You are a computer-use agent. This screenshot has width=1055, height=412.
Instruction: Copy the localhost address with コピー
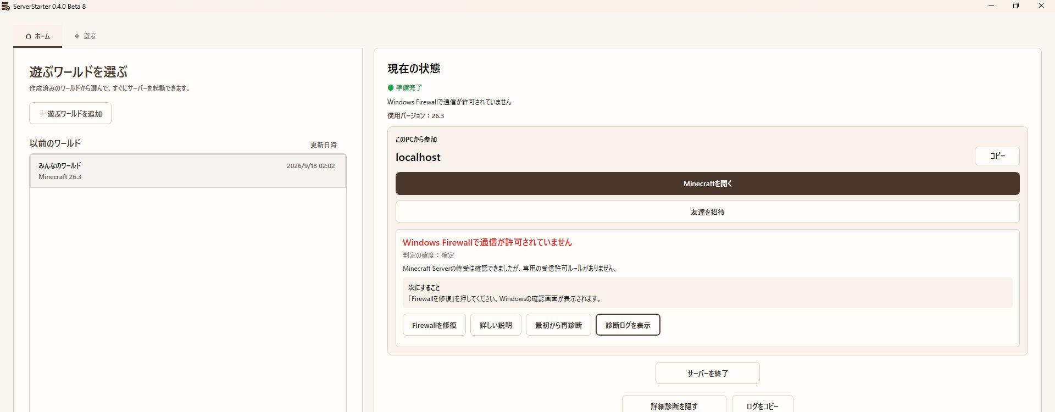(997, 156)
